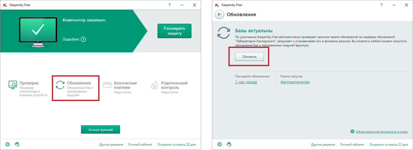The image size is (413, 150).
Task: Open the Проверка scan icon
Action: [13, 85]
